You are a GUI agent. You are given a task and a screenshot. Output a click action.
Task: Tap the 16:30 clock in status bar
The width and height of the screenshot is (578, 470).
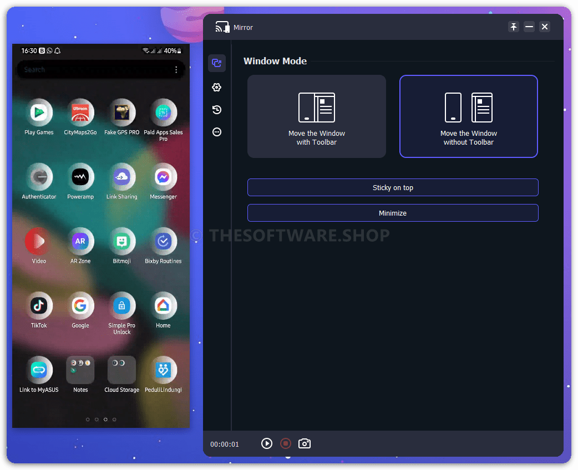pyautogui.click(x=29, y=51)
